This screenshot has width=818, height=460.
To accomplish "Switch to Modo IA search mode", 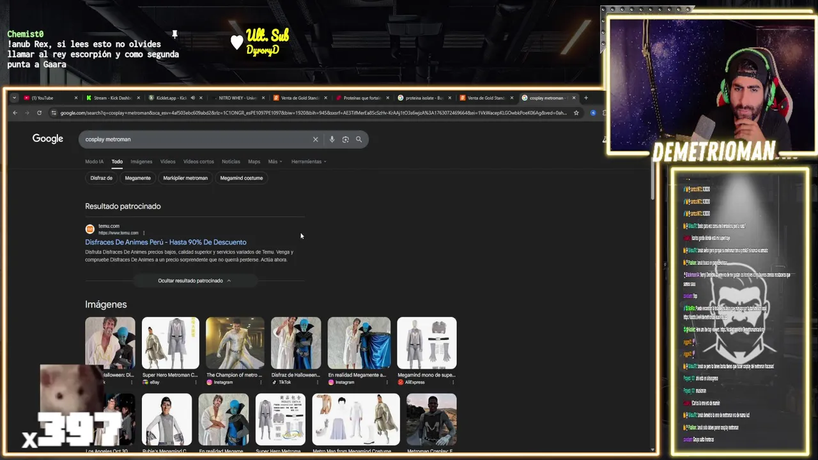I will (x=94, y=162).
